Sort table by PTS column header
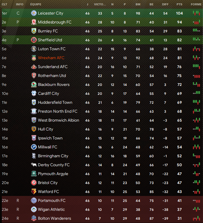Viewport: 203px width, 223px height. [179, 4]
